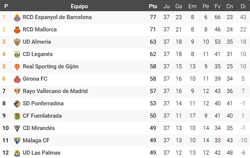Click the Rayo Vallecano club crest
This screenshot has height=158, width=250.
[x=17, y=91]
